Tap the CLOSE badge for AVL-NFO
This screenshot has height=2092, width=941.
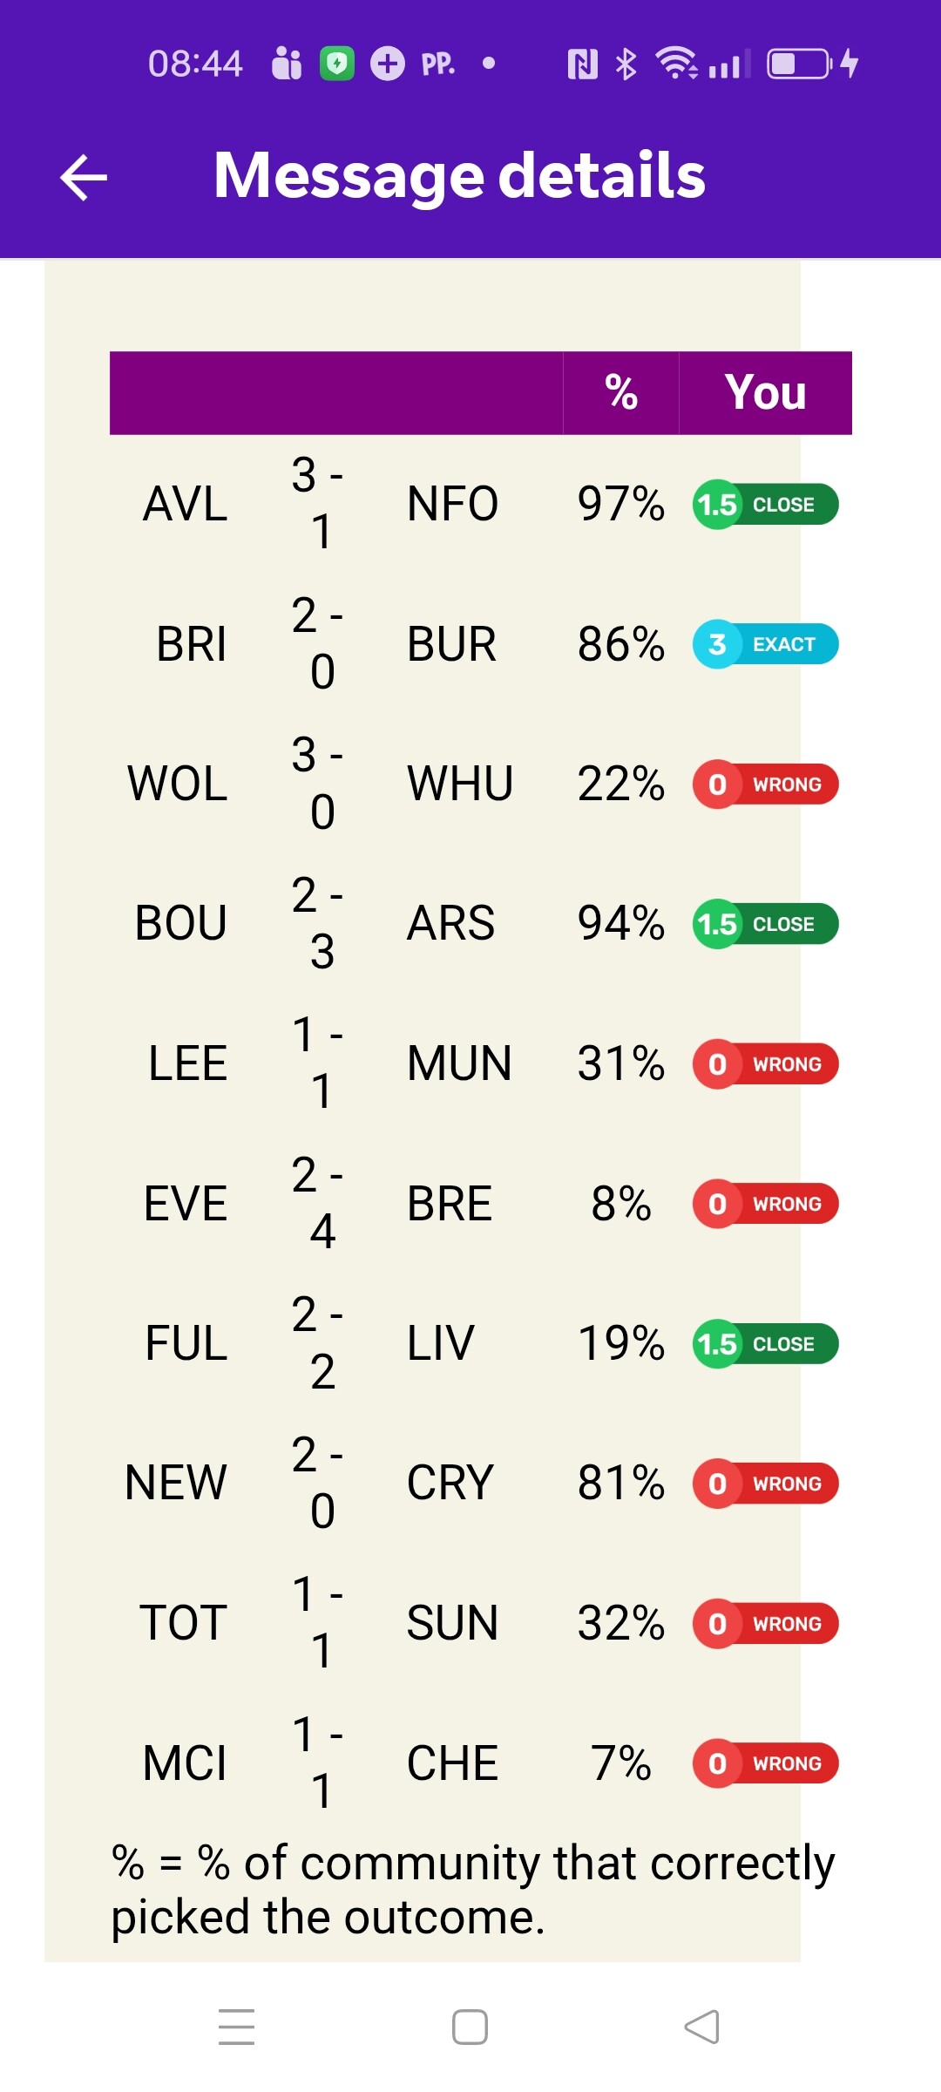(x=765, y=505)
